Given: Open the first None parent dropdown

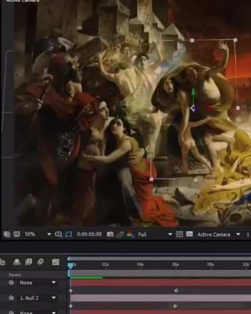Looking at the screenshot, I should tap(38, 283).
